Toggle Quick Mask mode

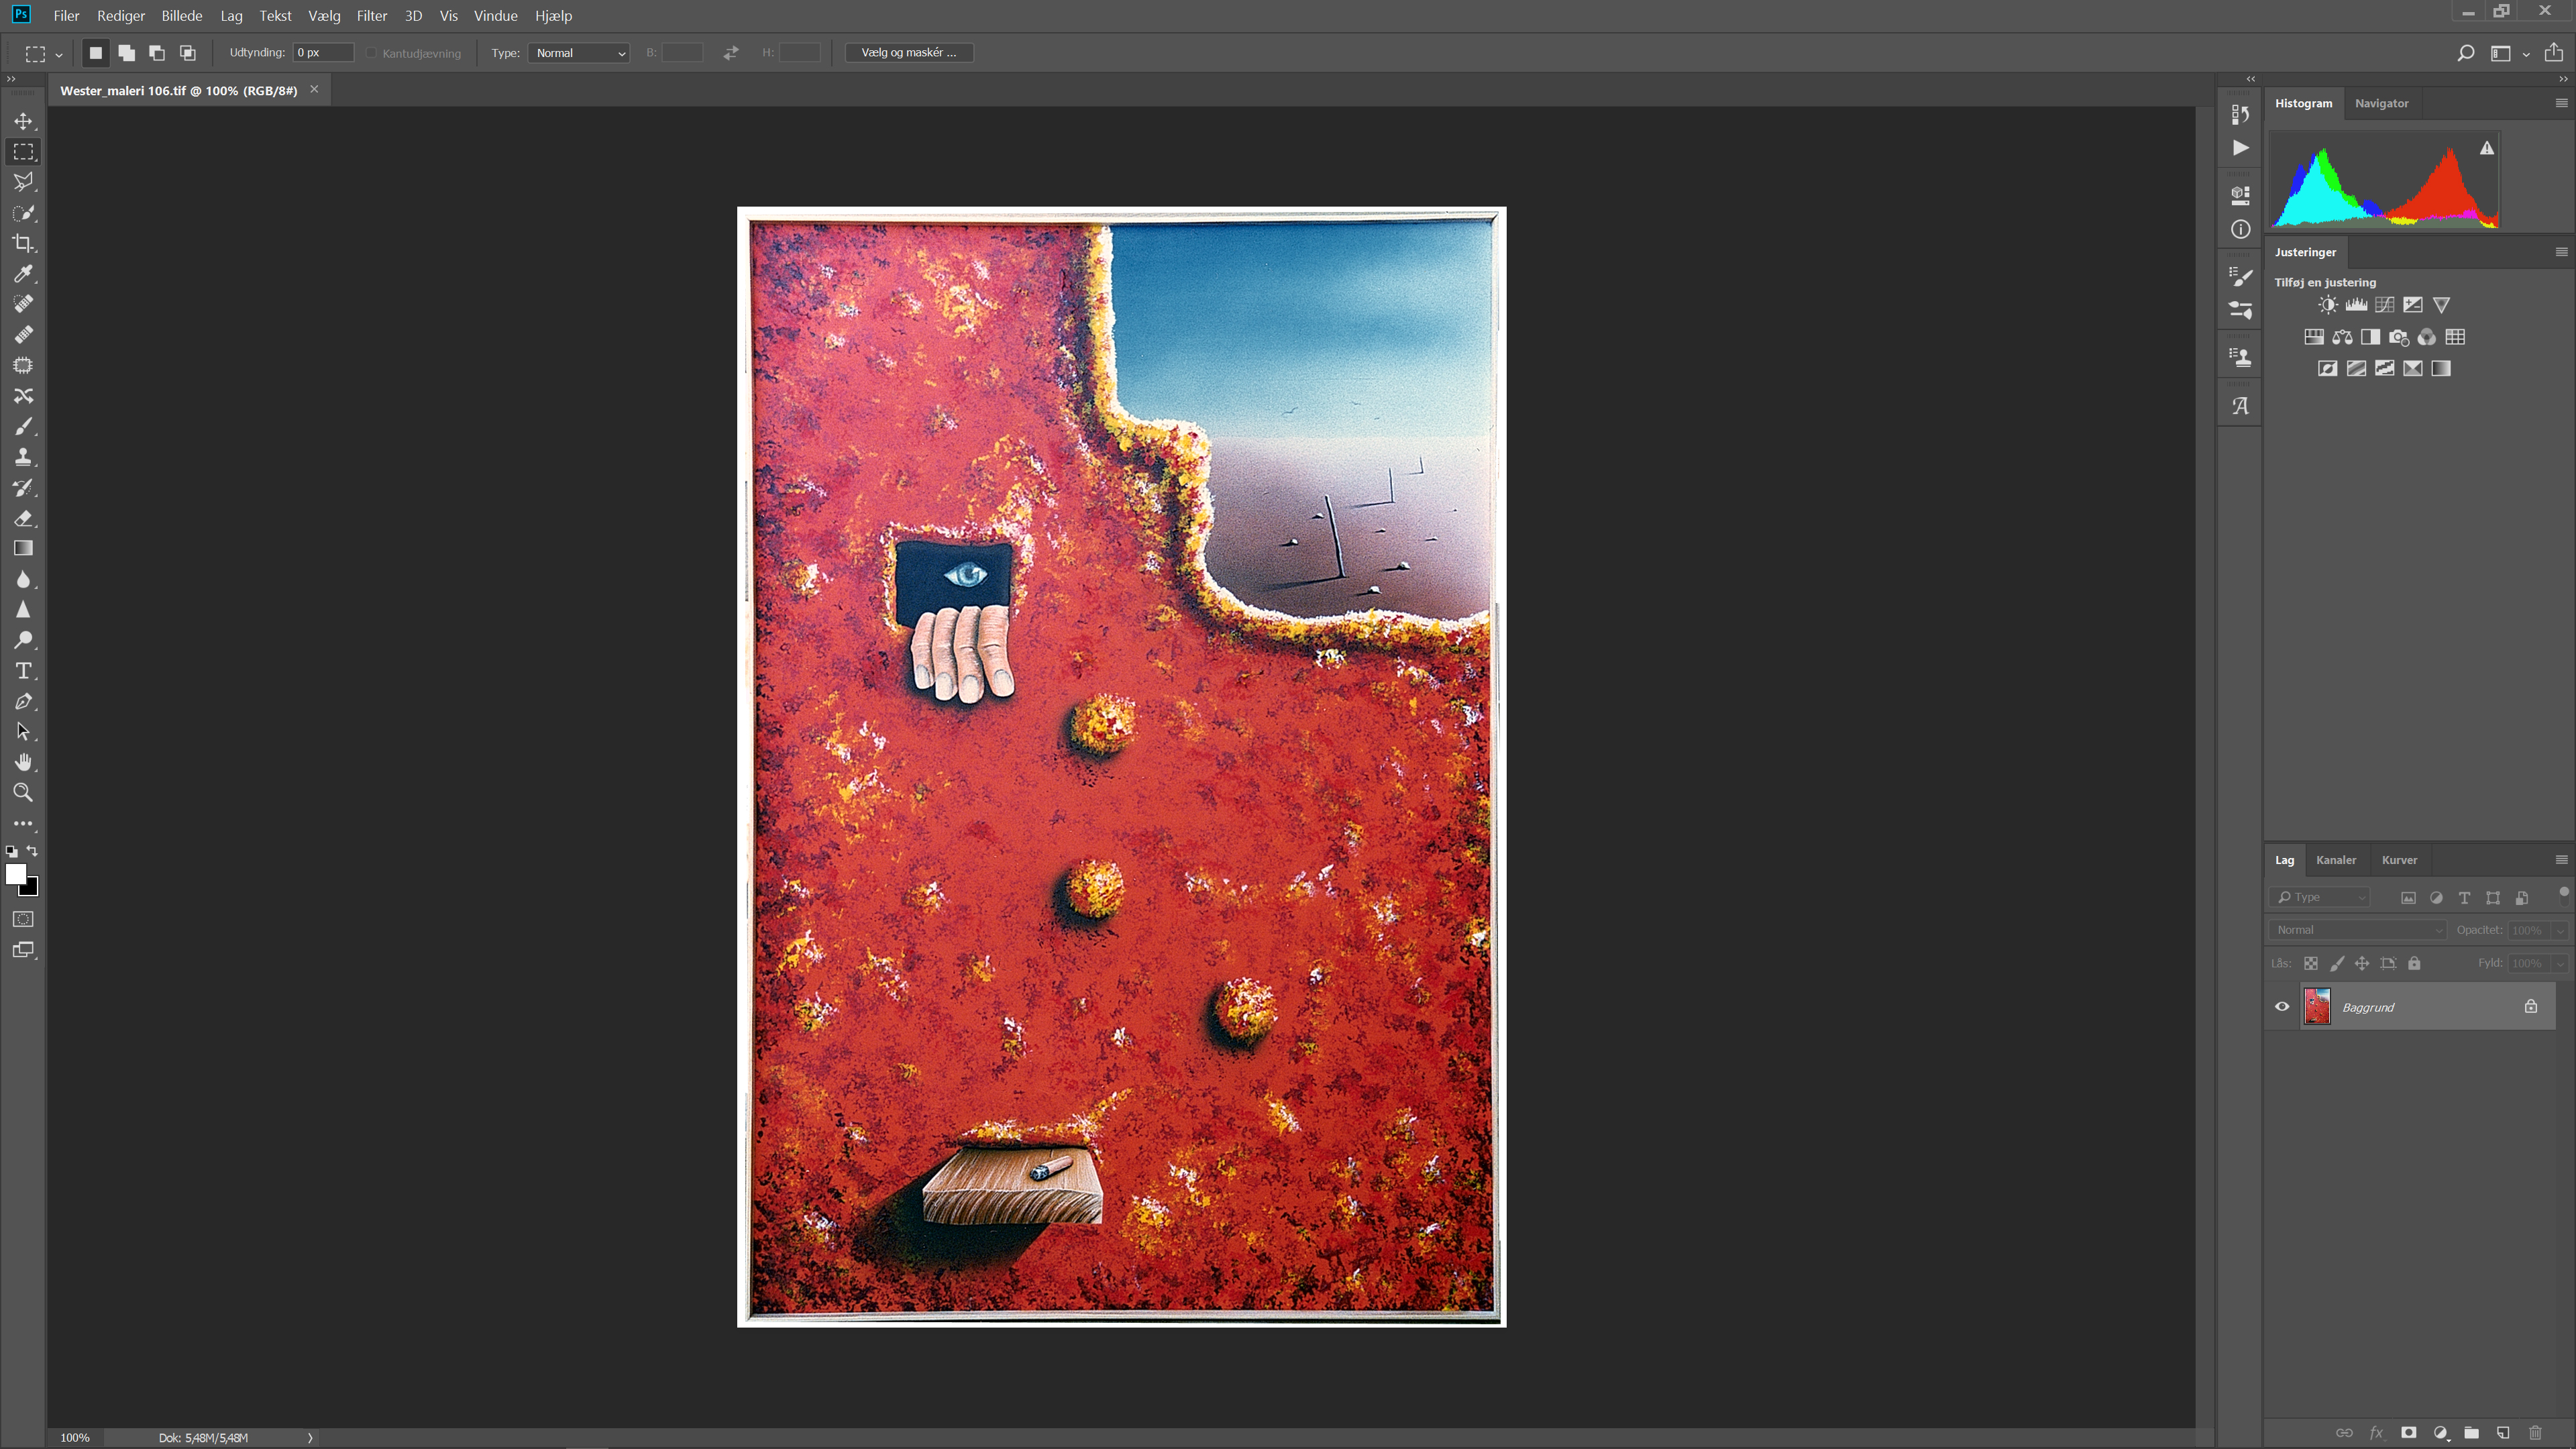23,919
